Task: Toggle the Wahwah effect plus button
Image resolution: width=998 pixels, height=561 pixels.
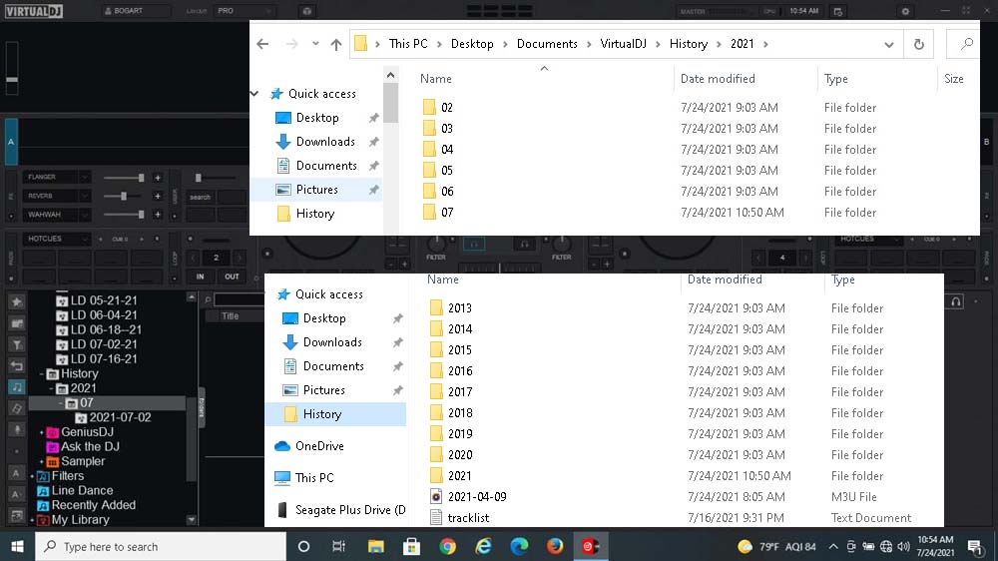Action: [x=157, y=214]
